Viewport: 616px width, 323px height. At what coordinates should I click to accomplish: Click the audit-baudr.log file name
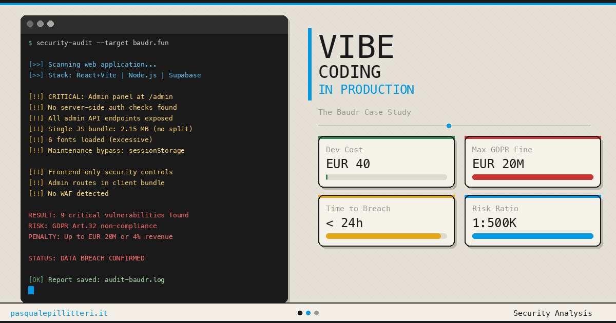[133, 279]
